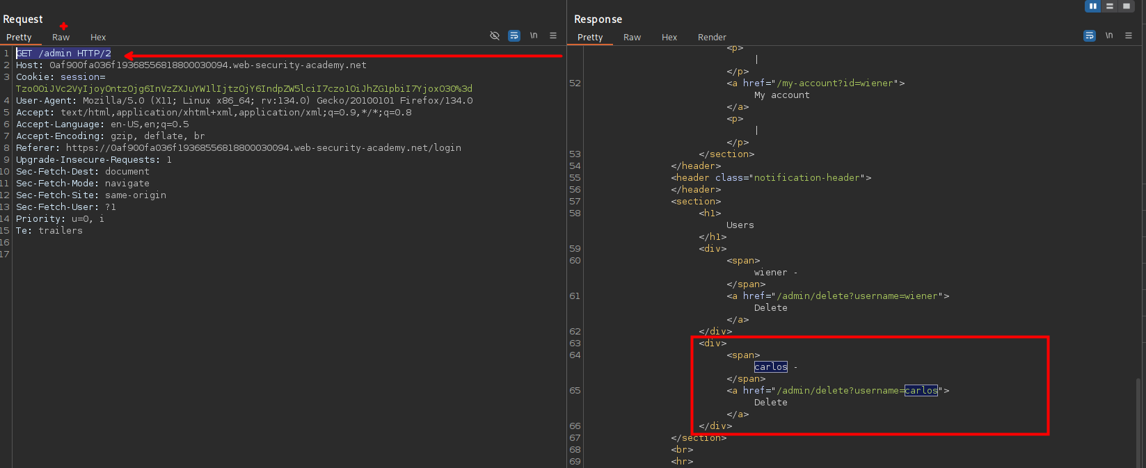Image resolution: width=1146 pixels, height=468 pixels.
Task: Click the /admin/delete?username=carlos href value
Action: (x=857, y=391)
